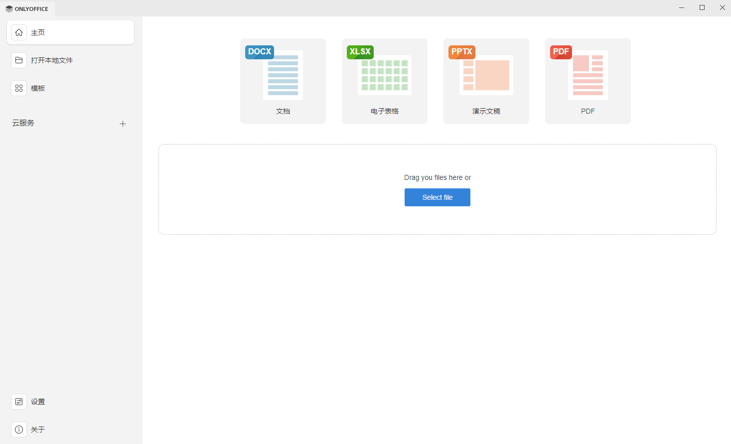Click the ONLYOFFICE logo tab
This screenshot has height=444, width=731.
pyautogui.click(x=27, y=8)
